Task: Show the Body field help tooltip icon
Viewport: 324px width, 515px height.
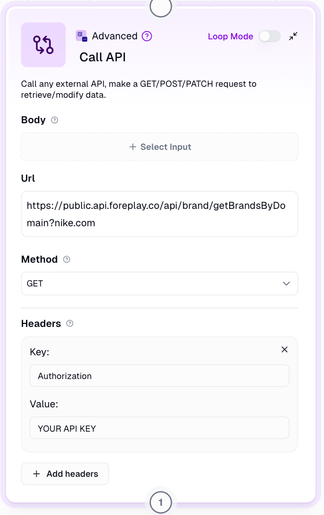Action: pyautogui.click(x=54, y=120)
